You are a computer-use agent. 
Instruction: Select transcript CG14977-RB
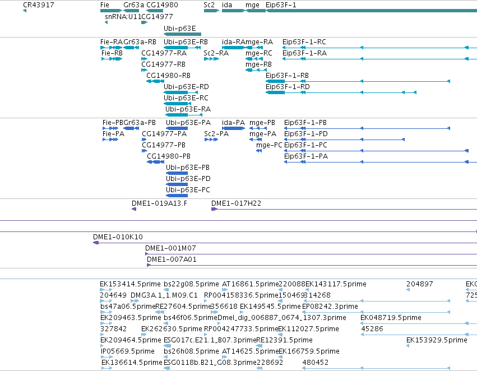163,64
